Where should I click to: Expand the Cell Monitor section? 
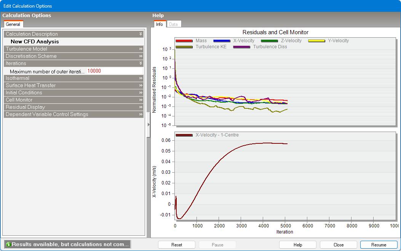pyautogui.click(x=141, y=100)
